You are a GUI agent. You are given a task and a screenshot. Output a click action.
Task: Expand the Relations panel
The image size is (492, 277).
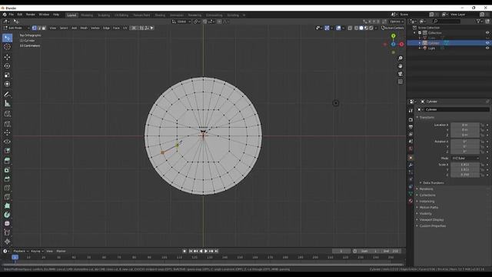coord(425,189)
